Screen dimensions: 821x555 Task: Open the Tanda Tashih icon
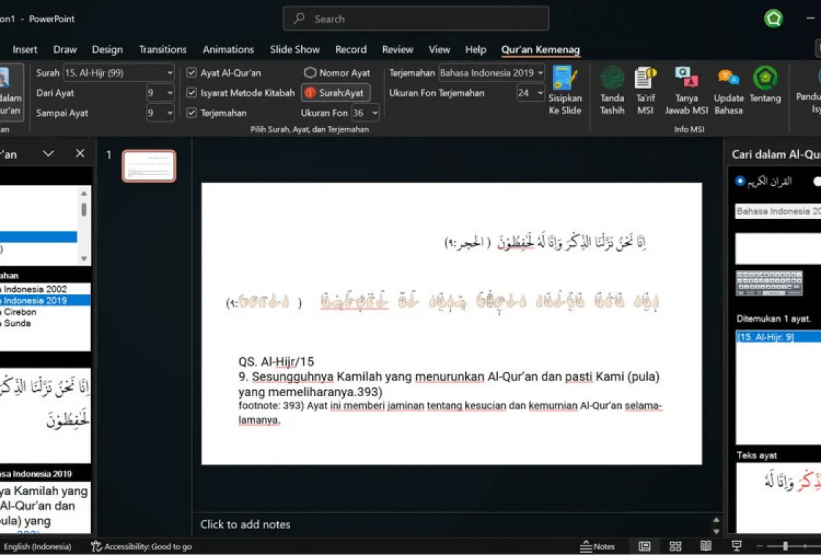[612, 90]
